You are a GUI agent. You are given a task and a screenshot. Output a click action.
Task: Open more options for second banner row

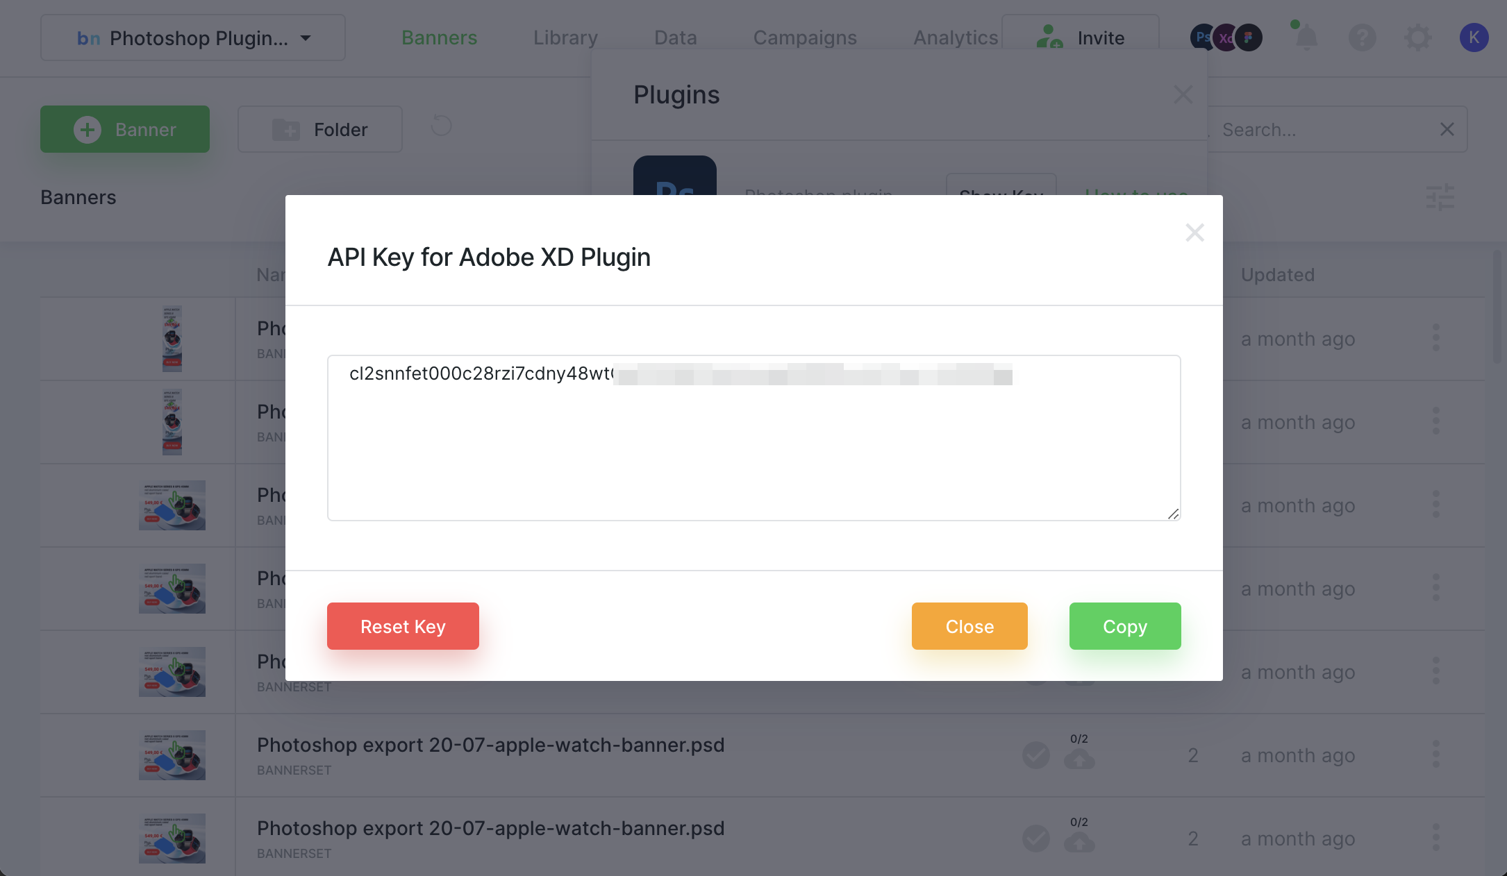1436,421
